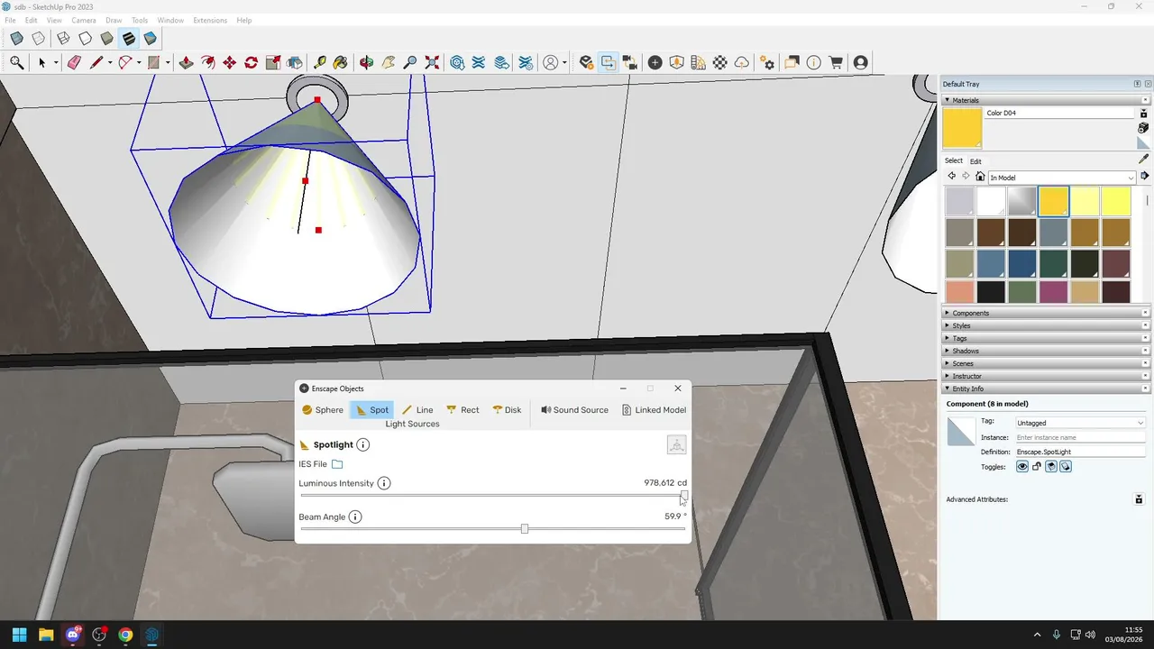
Task: Open the Tag dropdown in Entity Info
Action: (x=1079, y=423)
